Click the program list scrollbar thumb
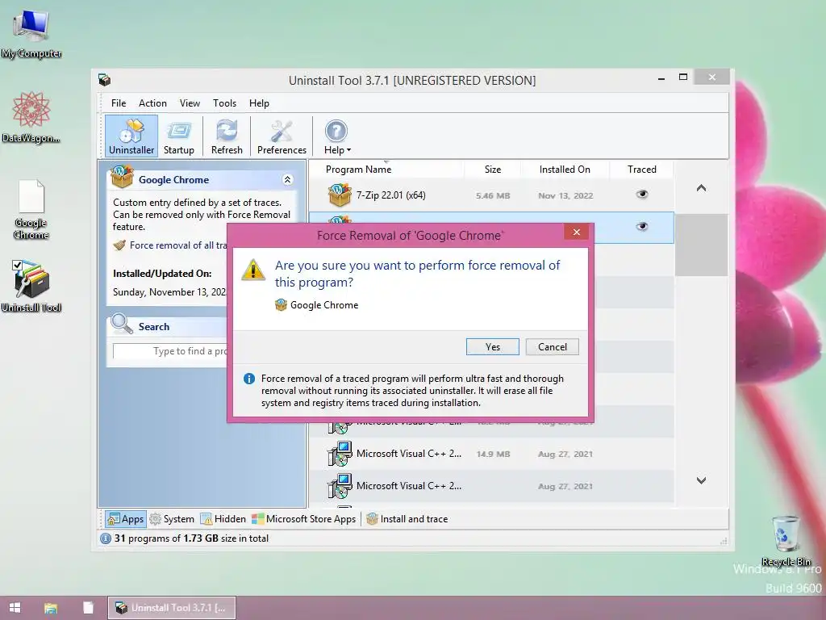 click(x=701, y=245)
